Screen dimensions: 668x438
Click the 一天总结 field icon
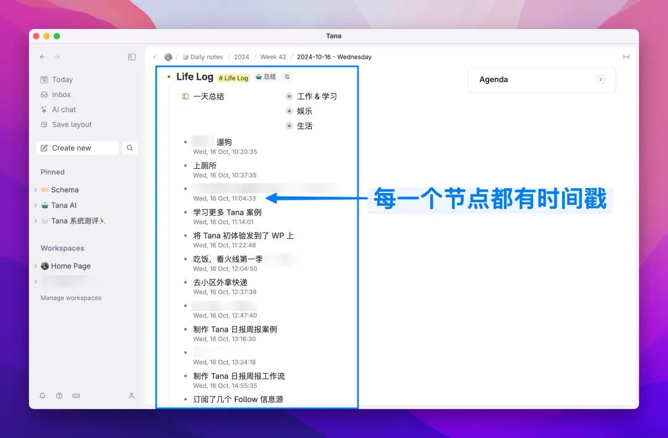pos(186,97)
